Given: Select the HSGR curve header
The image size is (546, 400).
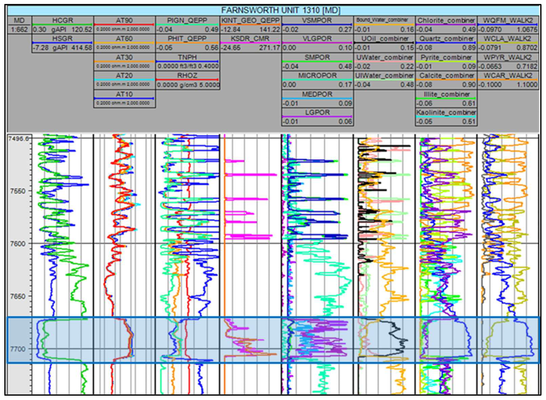Looking at the screenshot, I should click(x=62, y=39).
